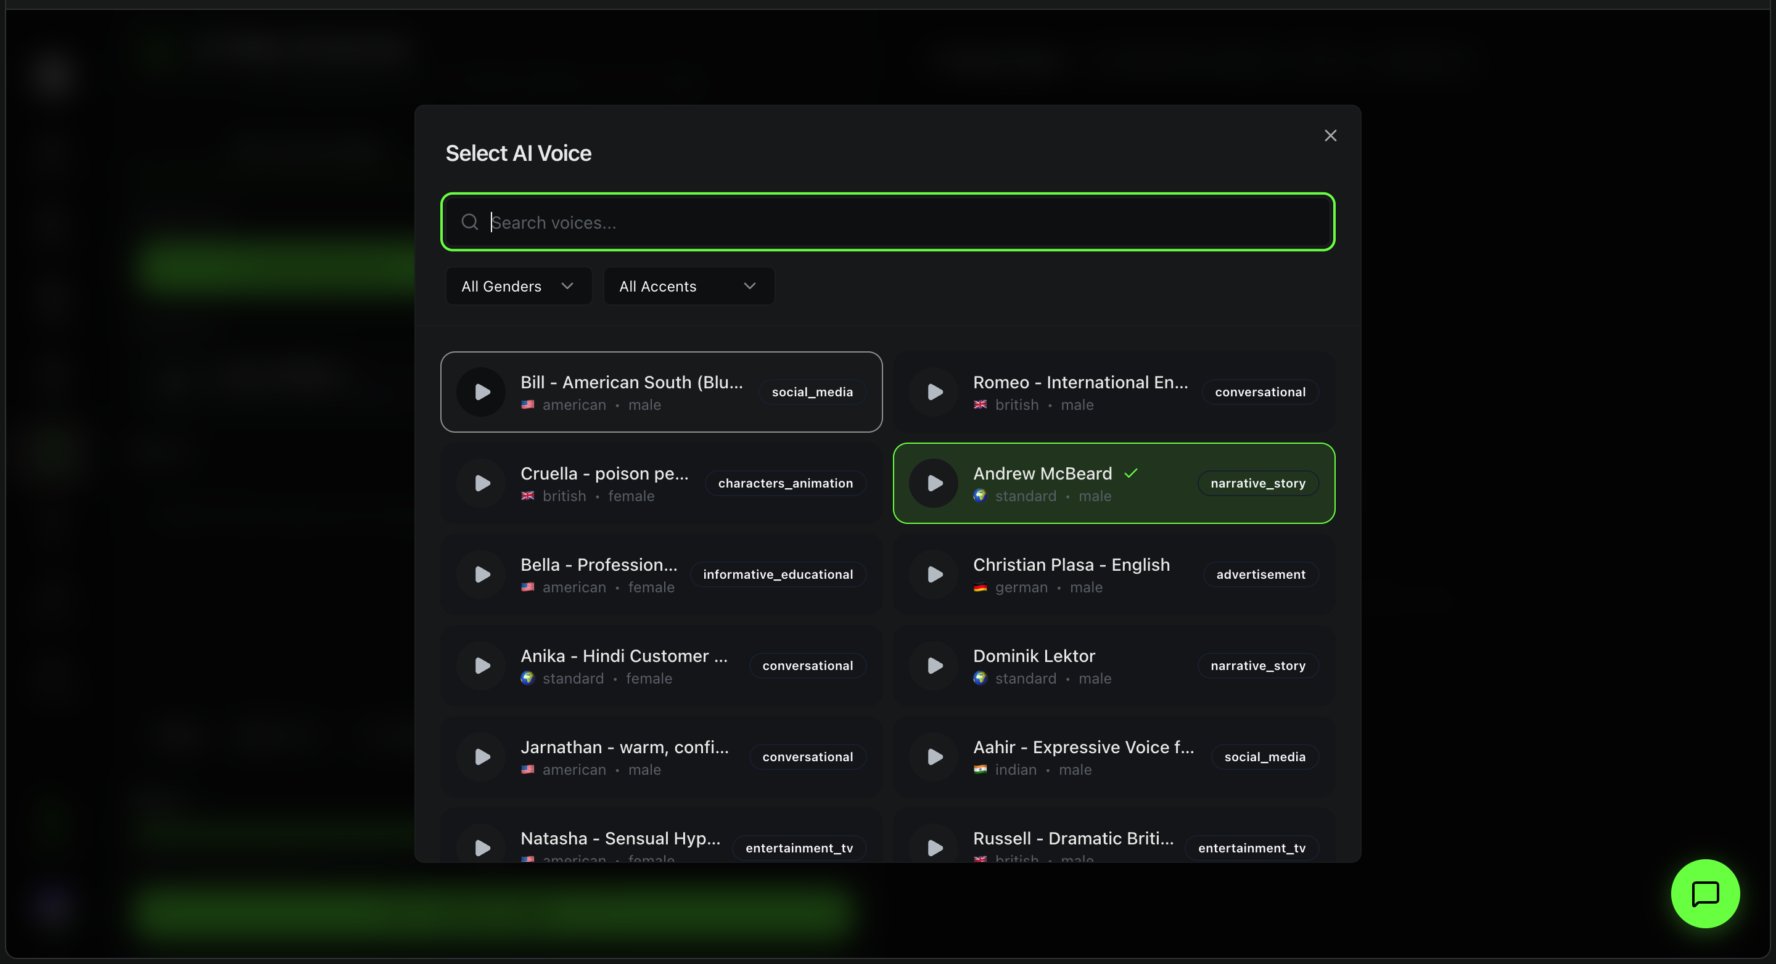Expand the All Accents filter
The height and width of the screenshot is (964, 1776).
click(688, 285)
